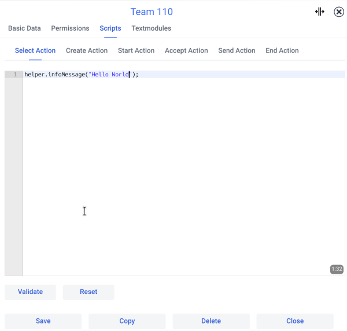Screen dimensions: 347x331
Task: Select the Scripts tab
Action: click(x=110, y=28)
